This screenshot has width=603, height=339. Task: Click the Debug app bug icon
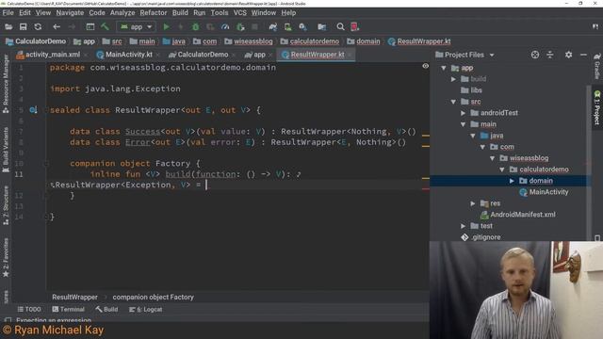(x=195, y=27)
